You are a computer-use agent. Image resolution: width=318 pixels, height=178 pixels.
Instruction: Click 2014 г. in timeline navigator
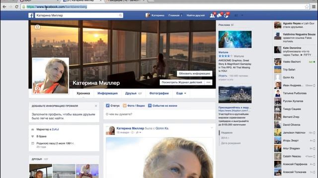click(x=225, y=138)
